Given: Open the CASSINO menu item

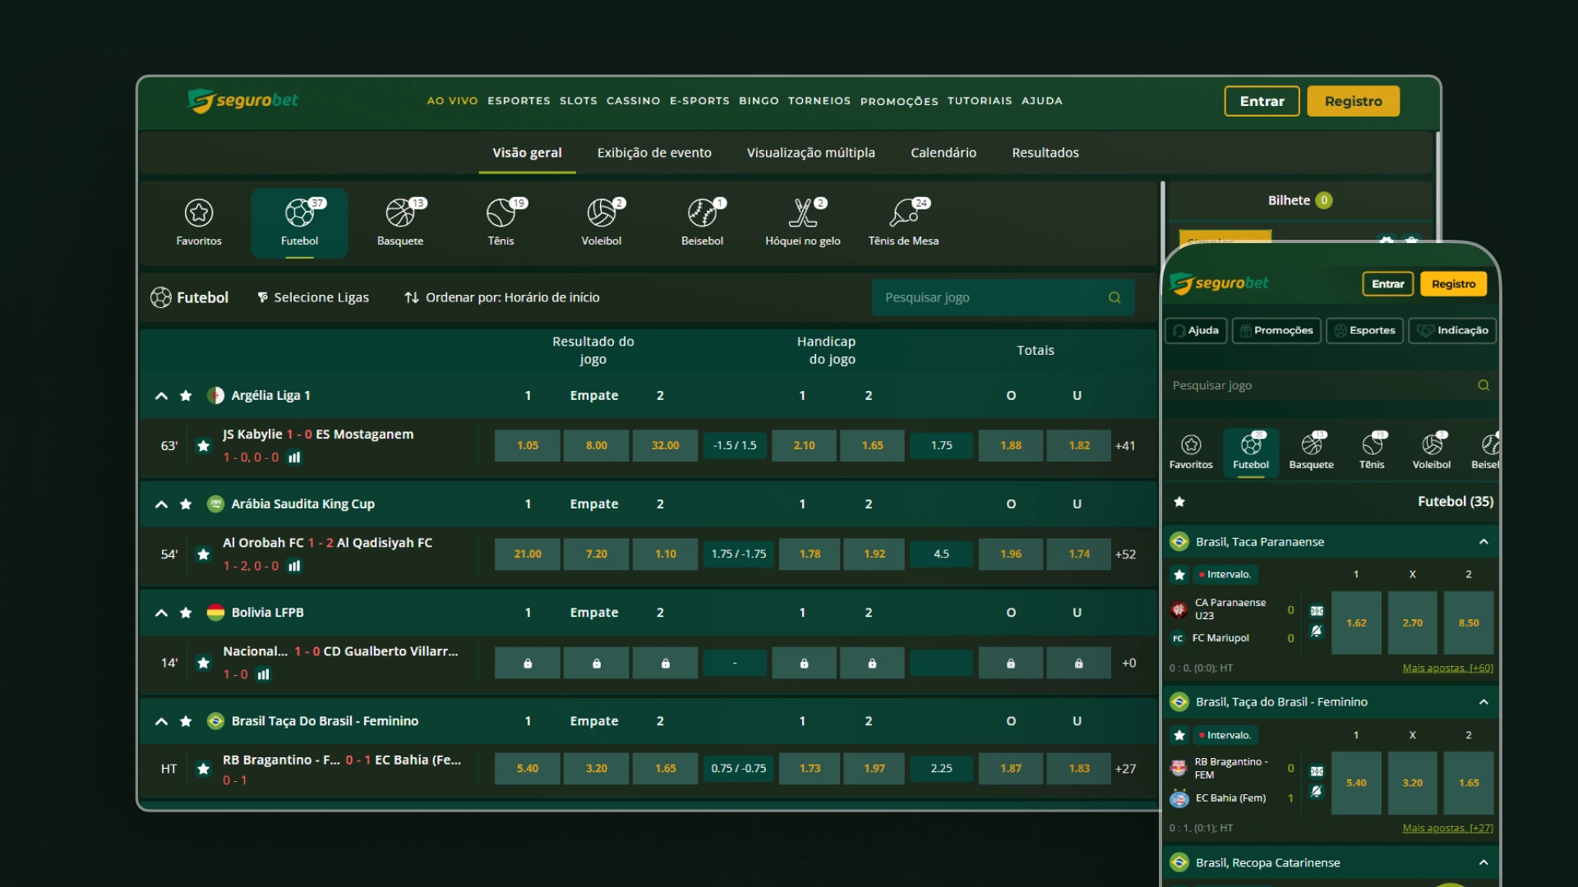Looking at the screenshot, I should coord(633,101).
